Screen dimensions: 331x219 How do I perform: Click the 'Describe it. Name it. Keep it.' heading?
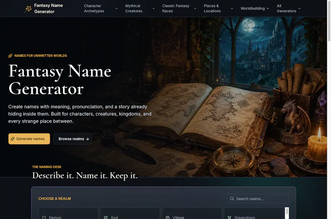85,176
